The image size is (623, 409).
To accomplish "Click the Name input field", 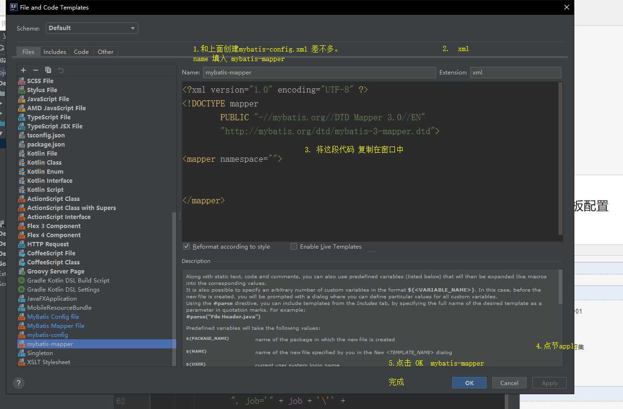I will click(319, 73).
